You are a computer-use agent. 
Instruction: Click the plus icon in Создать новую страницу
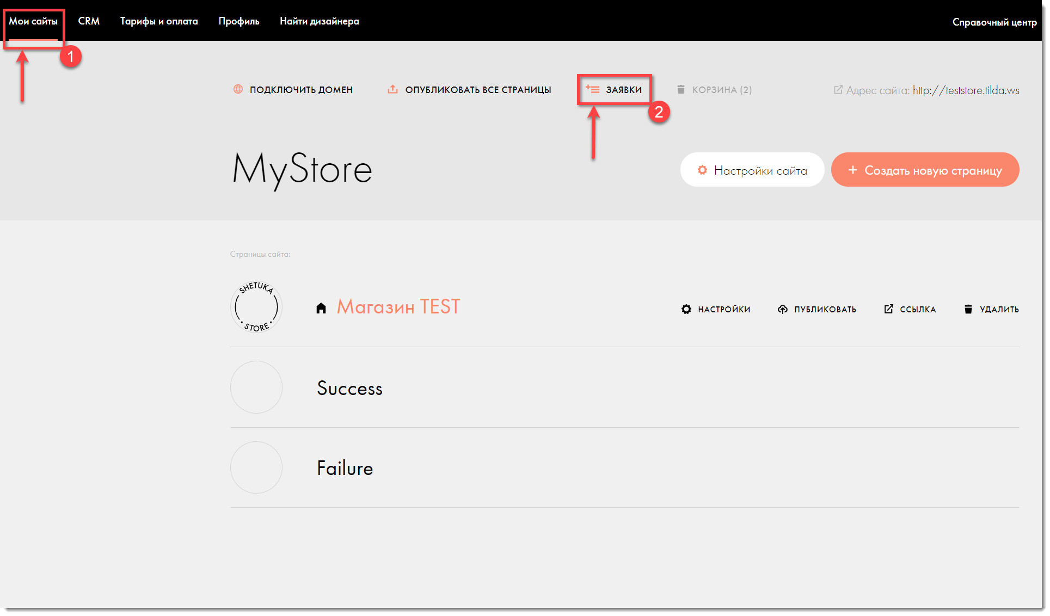pos(853,170)
